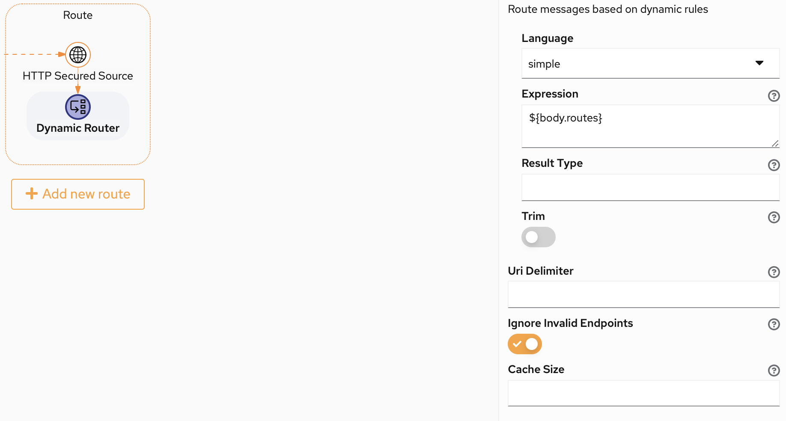Click the Add new route button
Screen dimensions: 786x421
(77, 194)
